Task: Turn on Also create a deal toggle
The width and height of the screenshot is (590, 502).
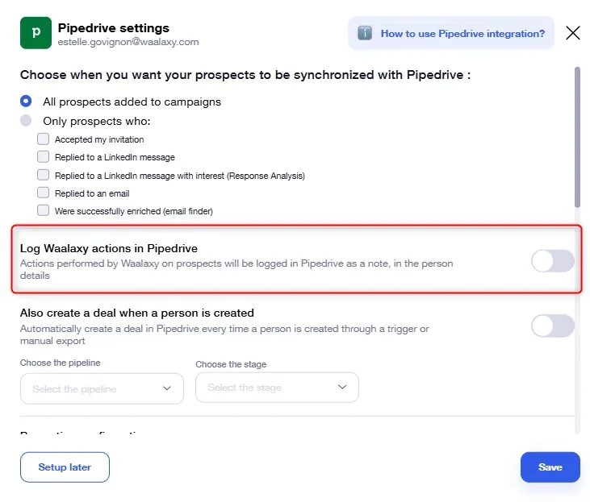Action: [552, 326]
